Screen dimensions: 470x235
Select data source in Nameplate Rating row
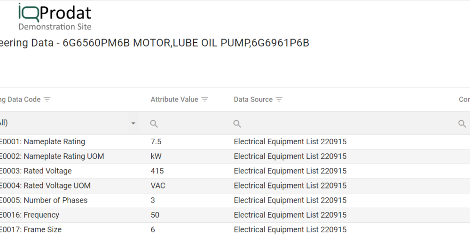pos(290,141)
